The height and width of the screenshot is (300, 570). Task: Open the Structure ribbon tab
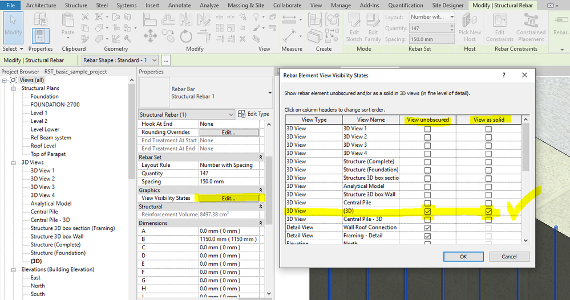[76, 5]
